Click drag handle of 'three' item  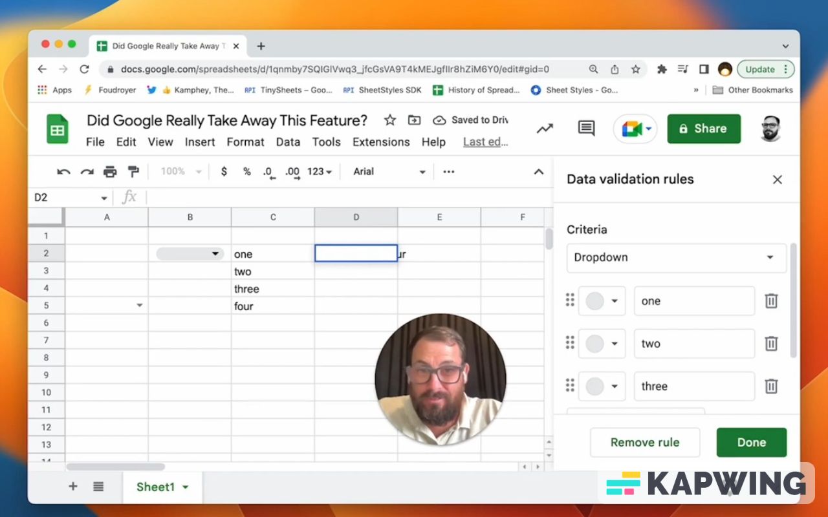click(x=570, y=385)
